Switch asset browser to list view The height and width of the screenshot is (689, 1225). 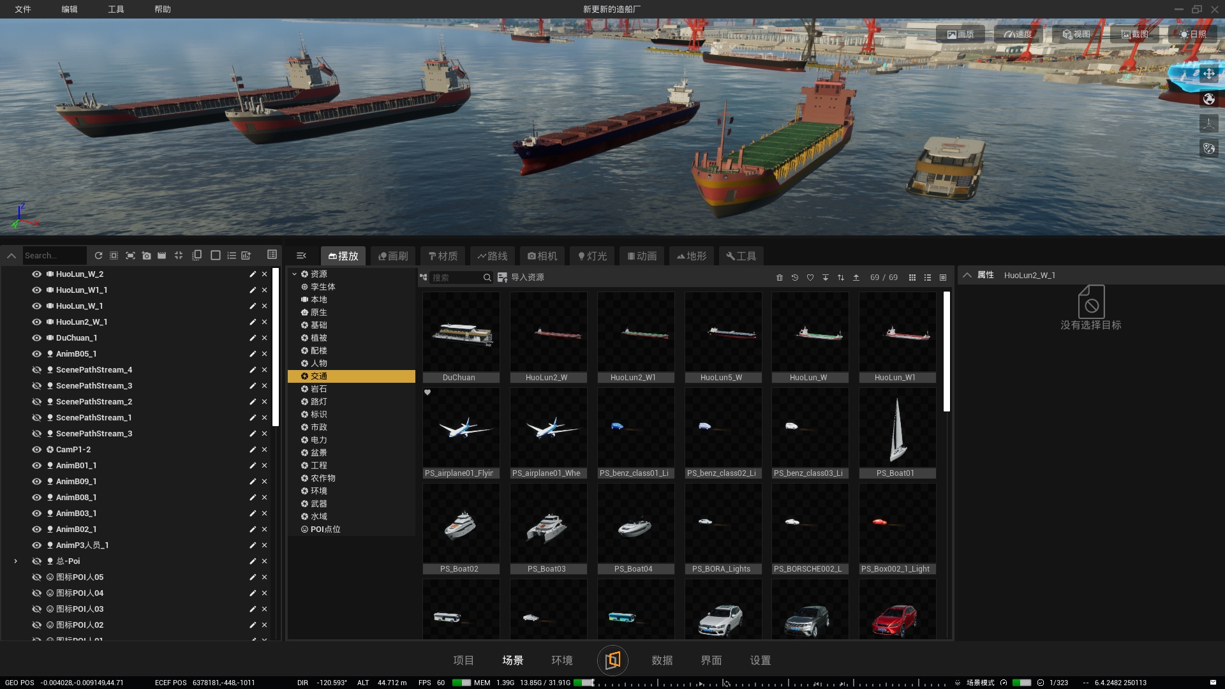[x=928, y=278]
